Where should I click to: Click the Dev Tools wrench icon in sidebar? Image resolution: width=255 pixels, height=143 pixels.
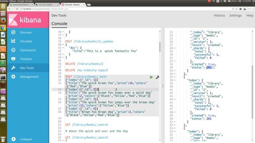pos(13,68)
